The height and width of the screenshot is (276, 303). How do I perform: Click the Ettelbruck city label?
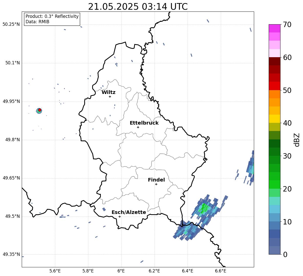[144, 123]
